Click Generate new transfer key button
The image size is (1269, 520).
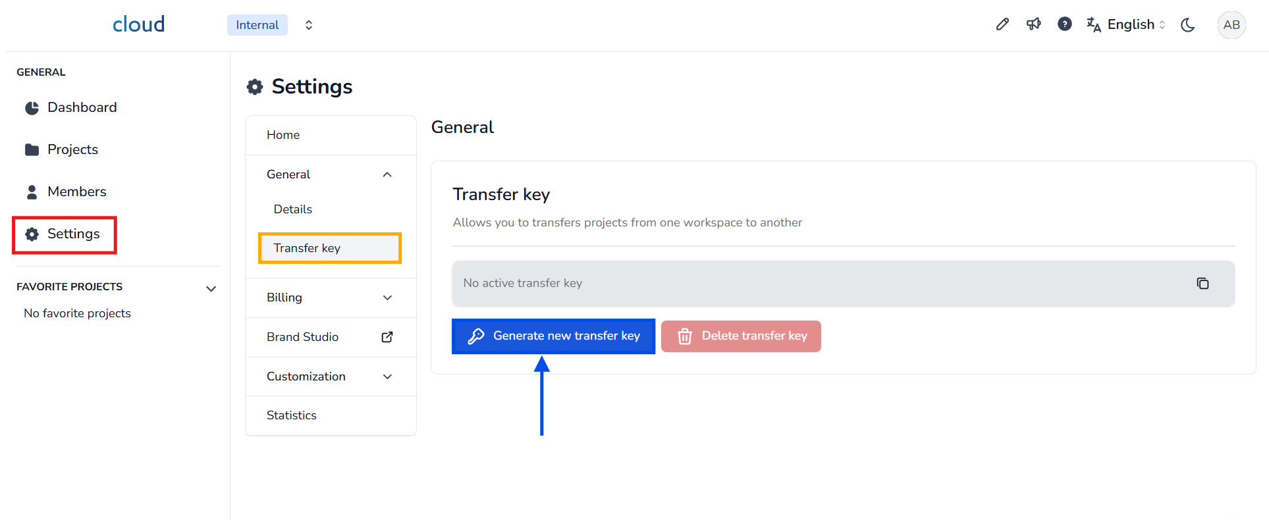click(x=553, y=336)
